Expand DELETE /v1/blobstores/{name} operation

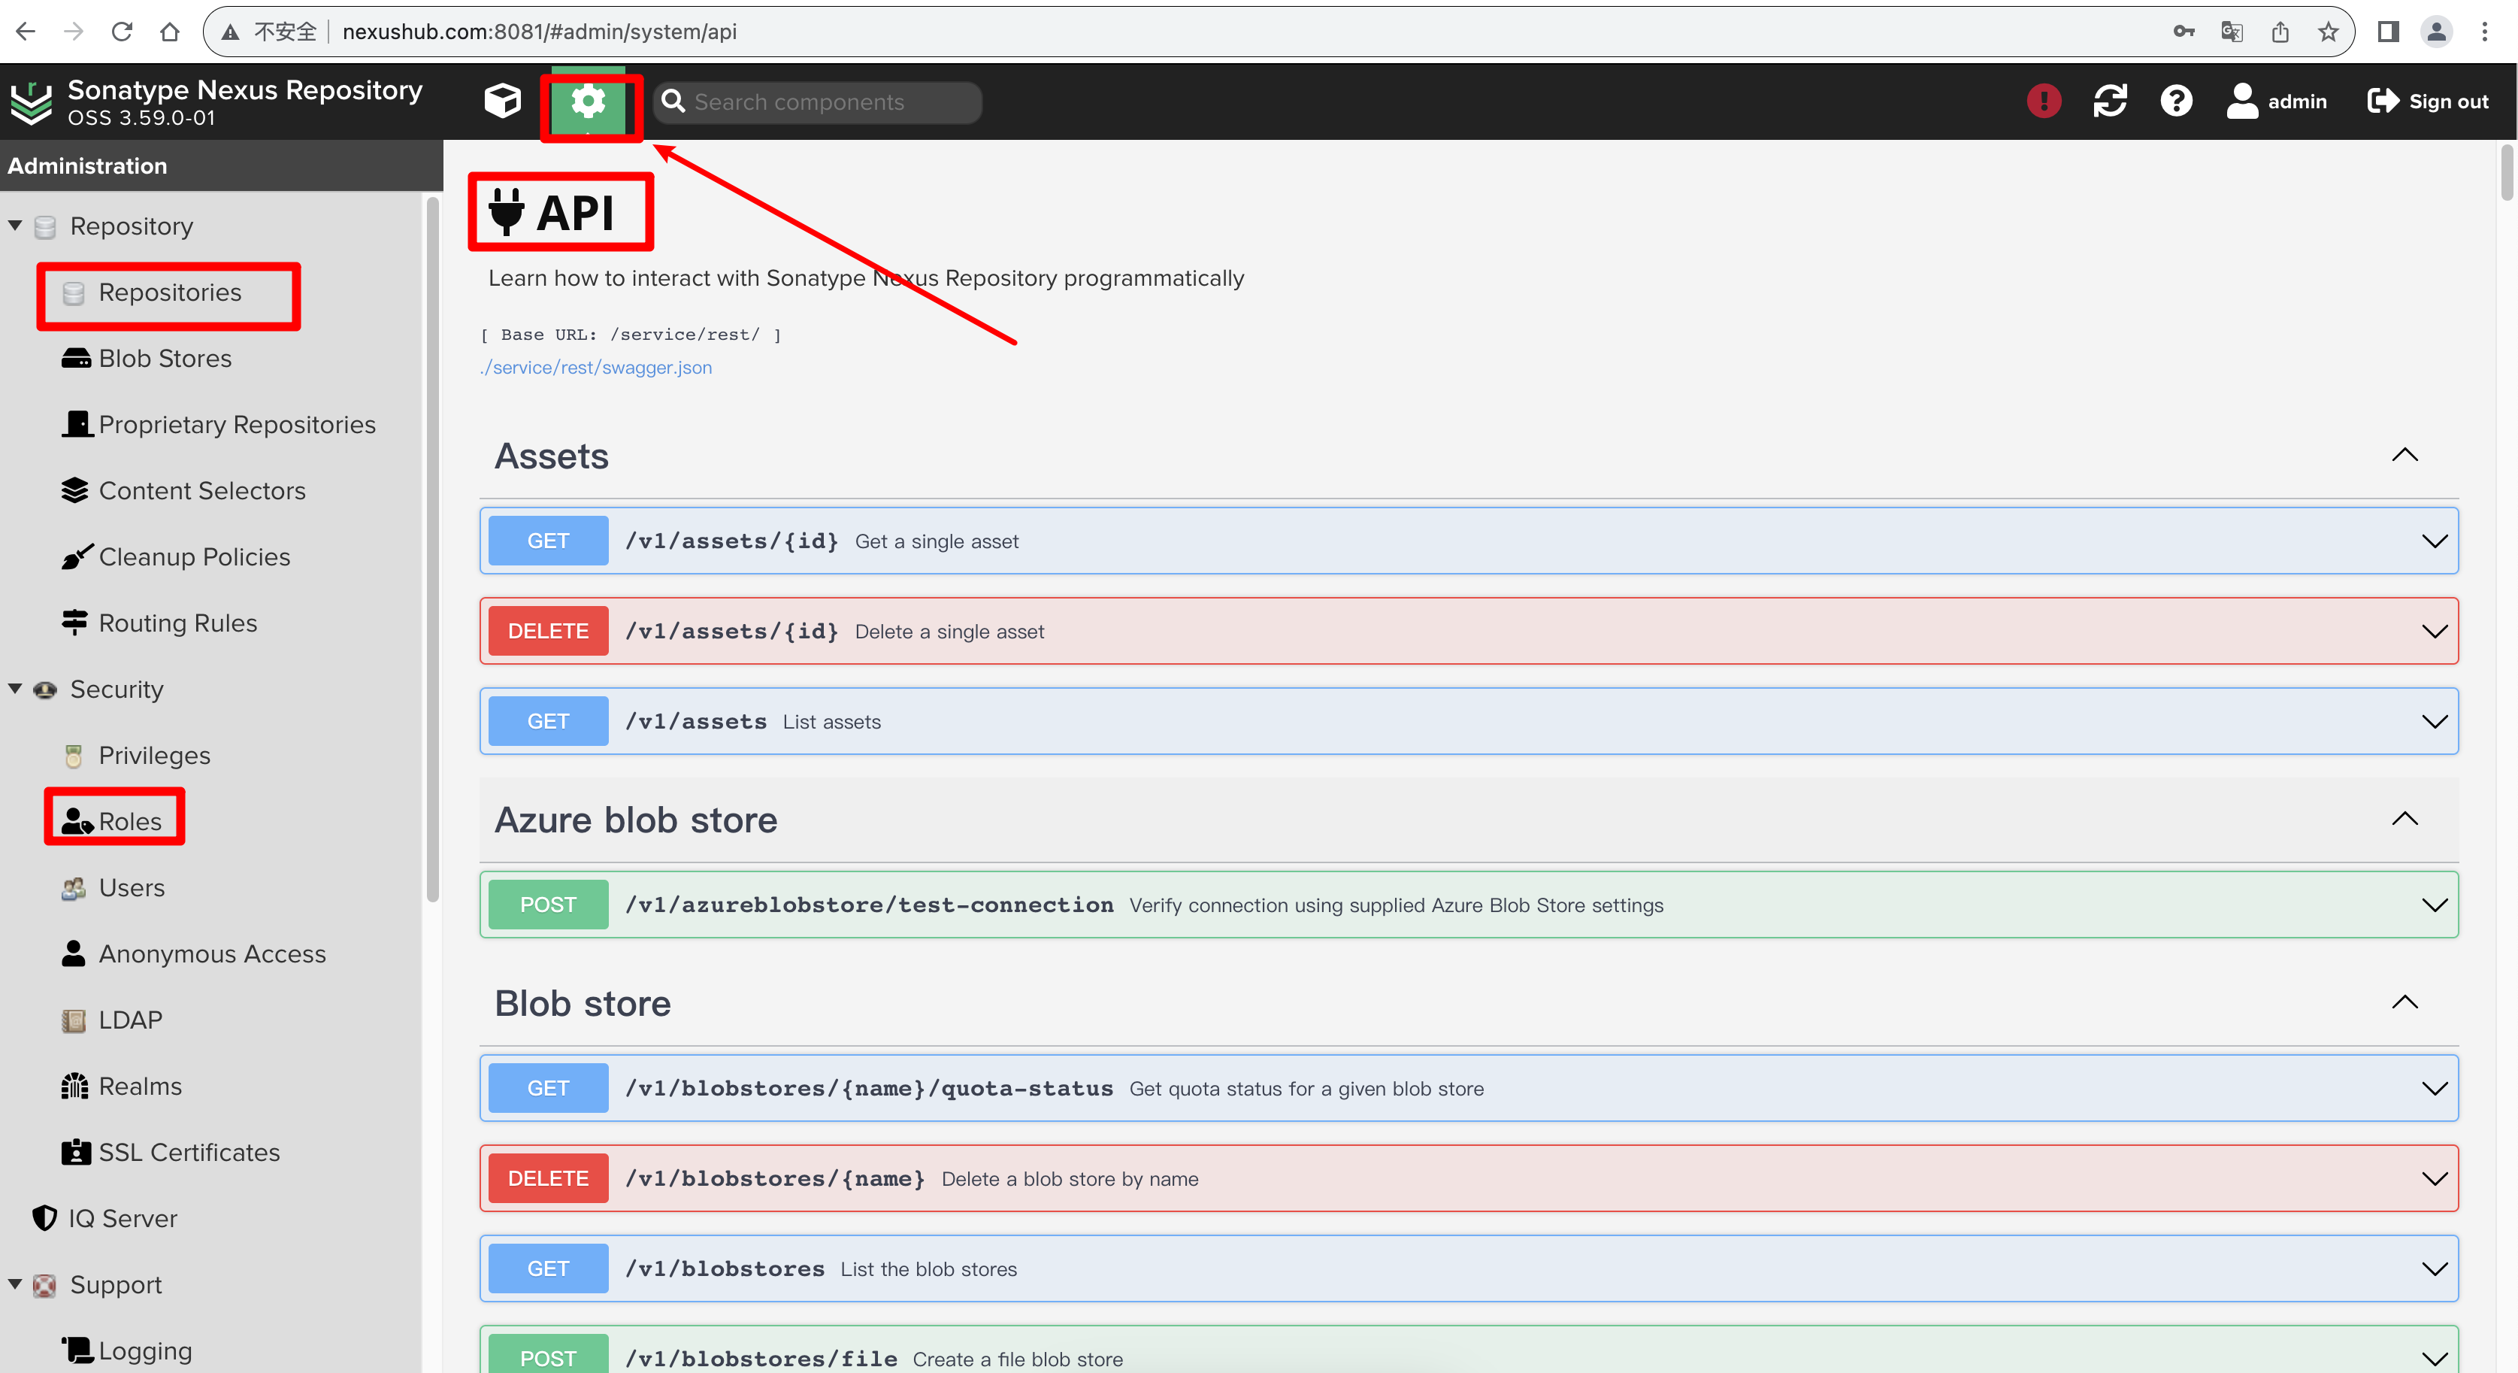tap(1468, 1178)
